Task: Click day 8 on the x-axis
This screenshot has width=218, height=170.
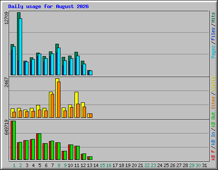Action: click(59, 165)
